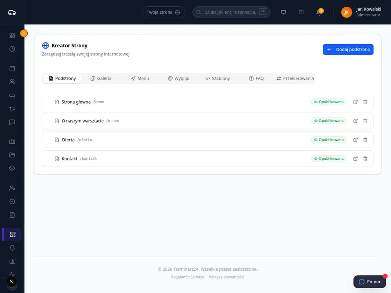Open the tag icon in the sidebar
This screenshot has width=391, height=293.
[12, 168]
